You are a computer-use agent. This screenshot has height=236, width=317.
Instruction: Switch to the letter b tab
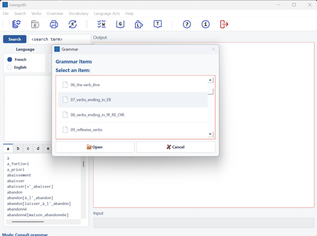point(18,149)
